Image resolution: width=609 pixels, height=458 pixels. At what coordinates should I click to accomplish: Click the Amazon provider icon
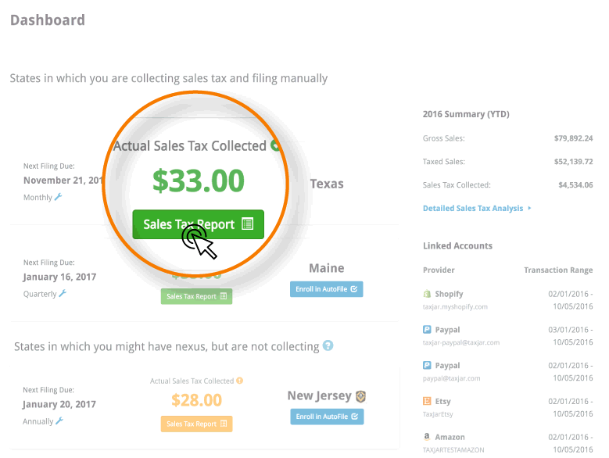coord(427,437)
